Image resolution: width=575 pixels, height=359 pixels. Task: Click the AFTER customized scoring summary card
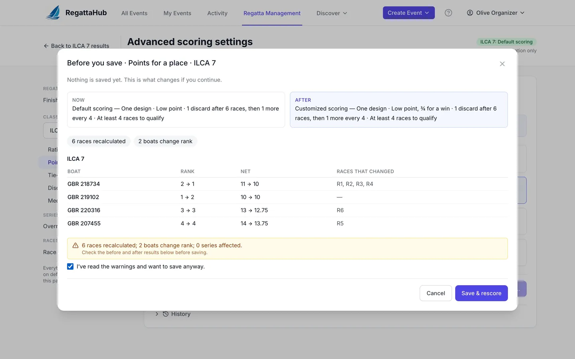(x=399, y=110)
